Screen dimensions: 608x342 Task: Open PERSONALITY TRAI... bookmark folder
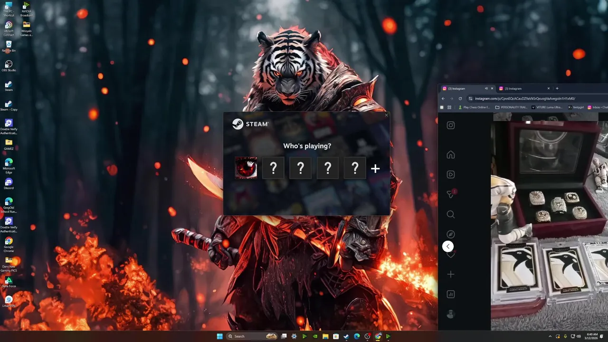pos(511,107)
